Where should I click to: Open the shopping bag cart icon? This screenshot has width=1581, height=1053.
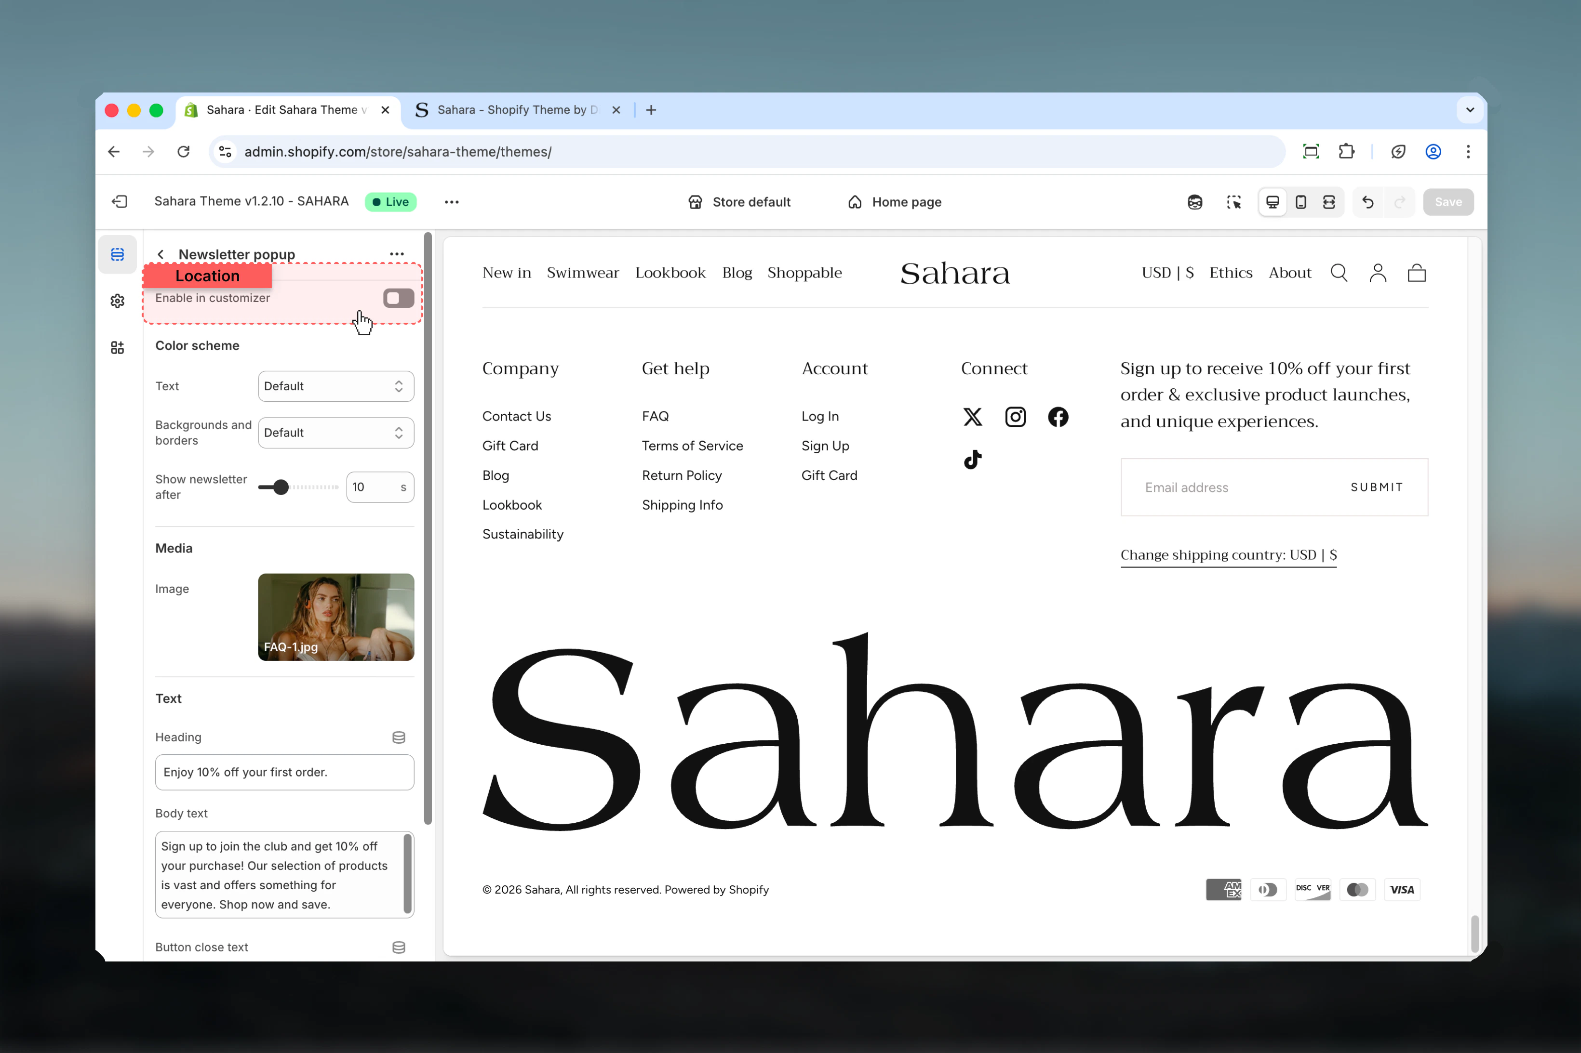click(x=1417, y=273)
